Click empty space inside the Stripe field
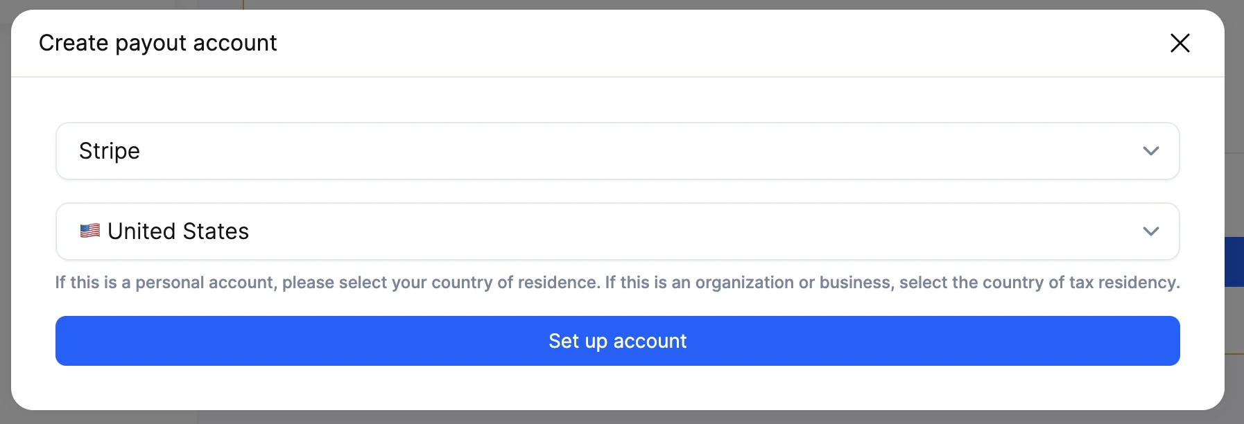This screenshot has height=424, width=1244. (x=624, y=151)
